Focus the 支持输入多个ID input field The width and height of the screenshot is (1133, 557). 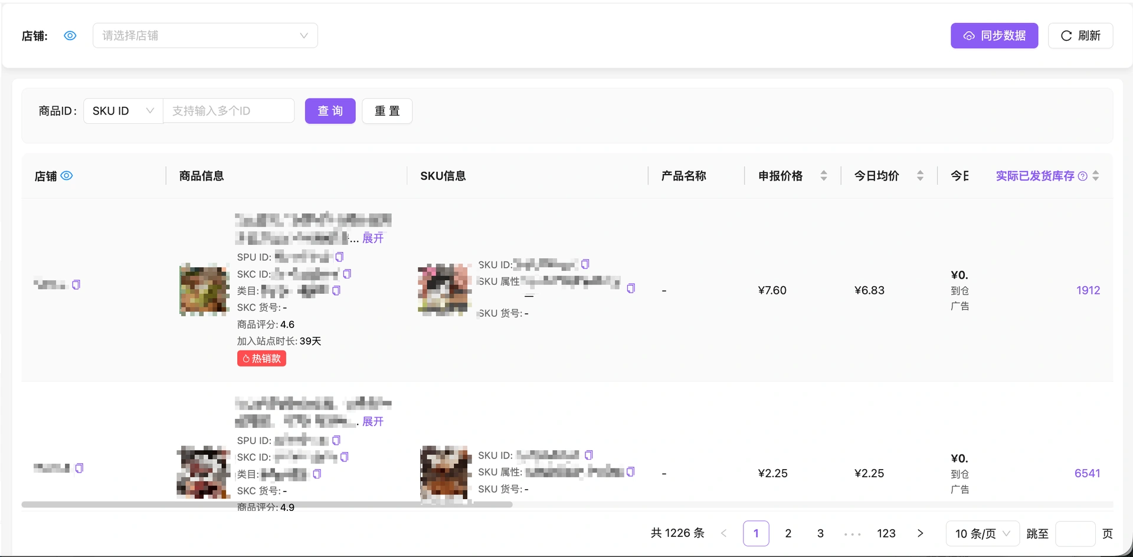229,111
